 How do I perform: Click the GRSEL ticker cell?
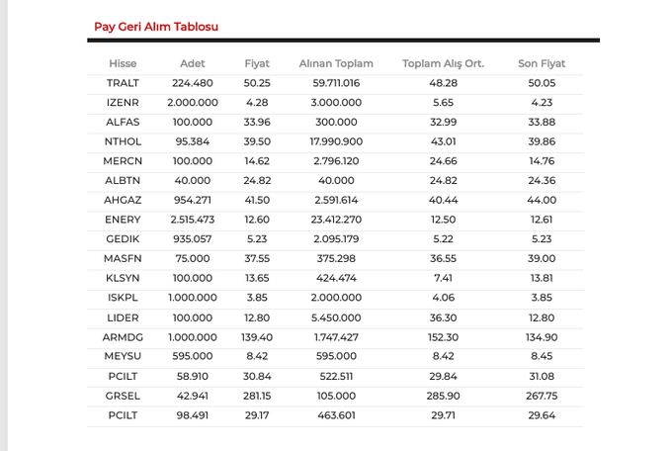[123, 396]
